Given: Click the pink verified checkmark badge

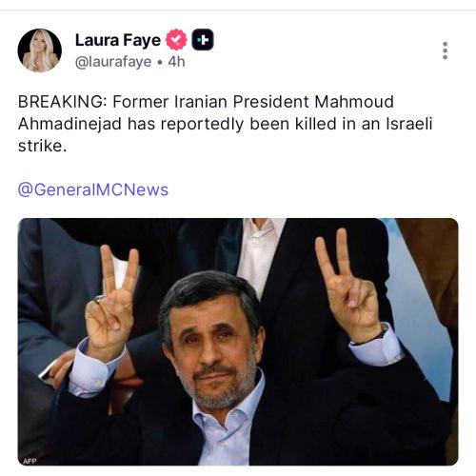Looking at the screenshot, I should pyautogui.click(x=176, y=40).
